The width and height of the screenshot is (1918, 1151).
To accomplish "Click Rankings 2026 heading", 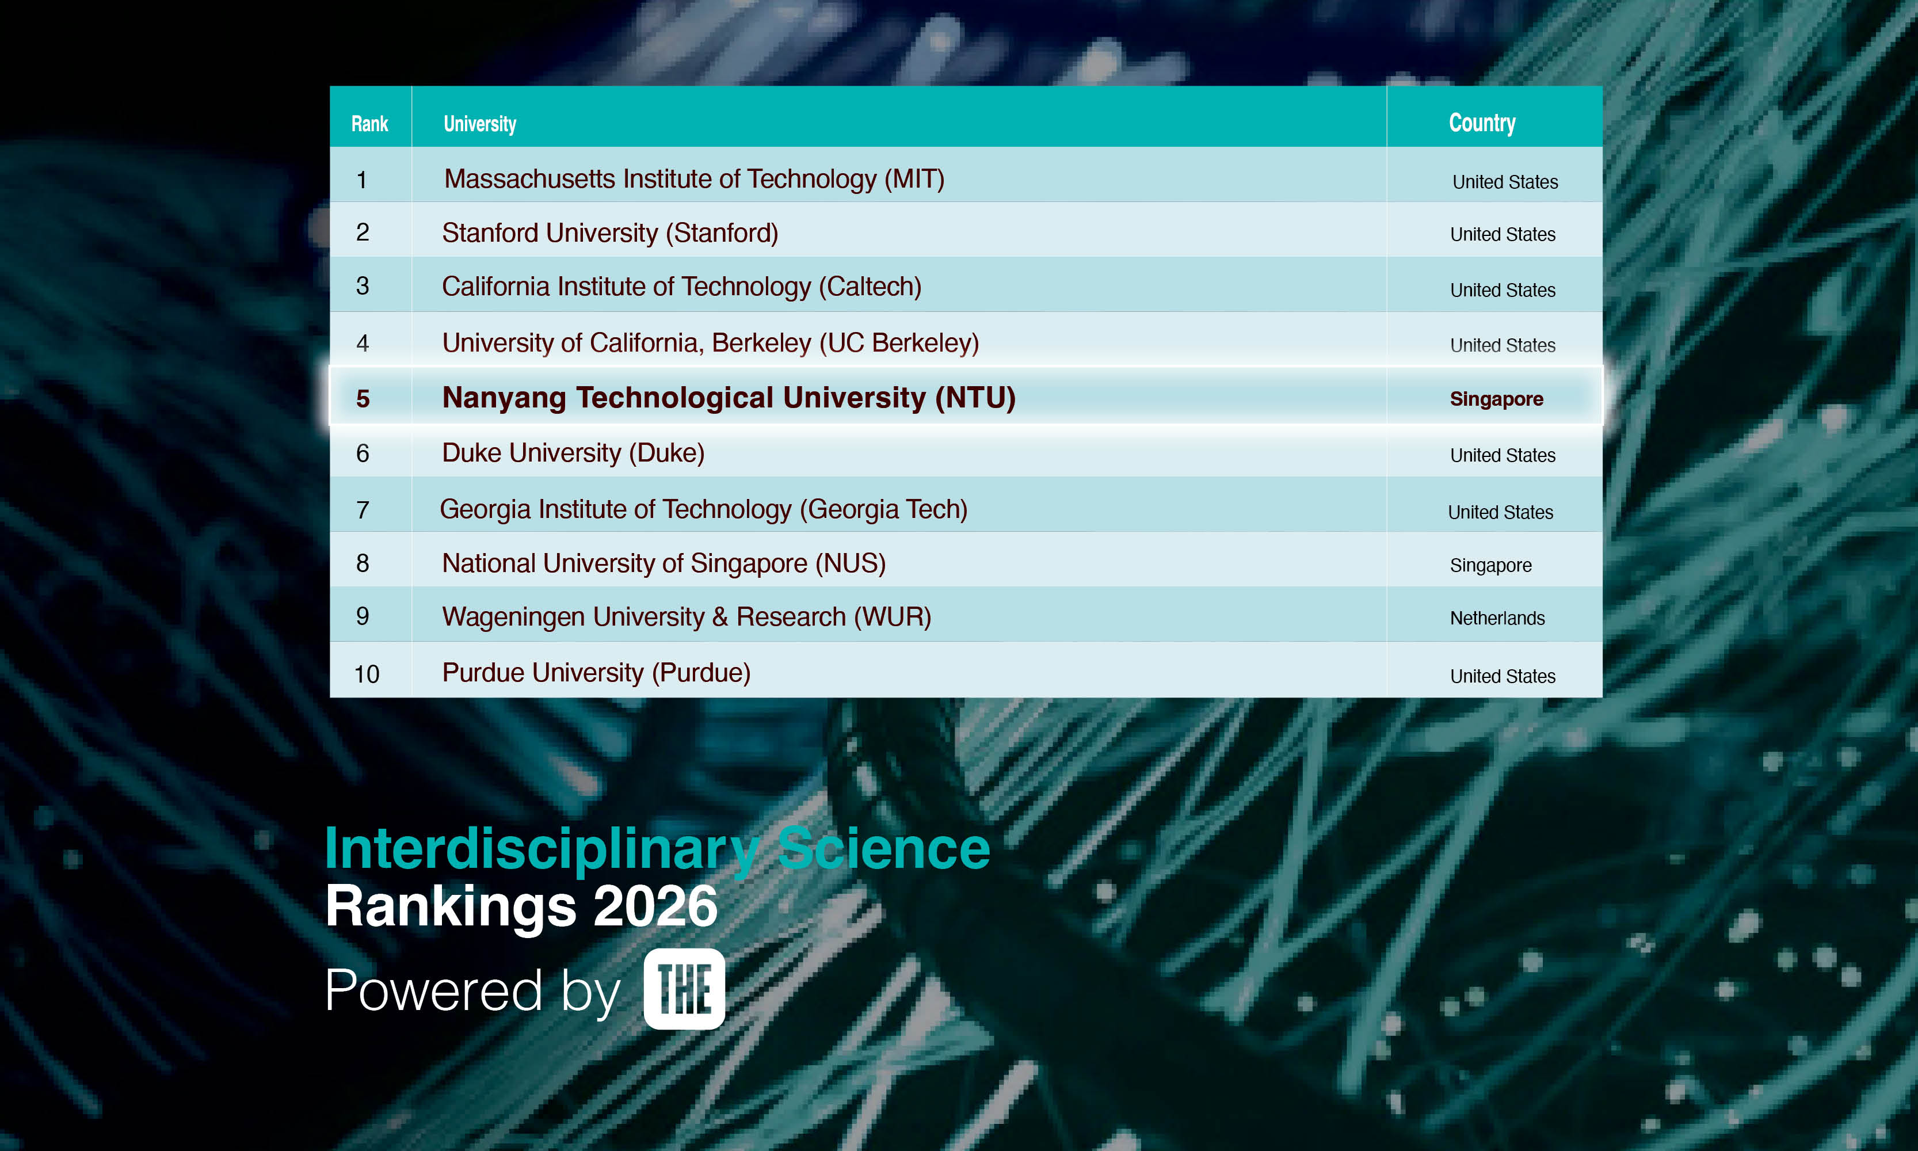I will click(521, 906).
